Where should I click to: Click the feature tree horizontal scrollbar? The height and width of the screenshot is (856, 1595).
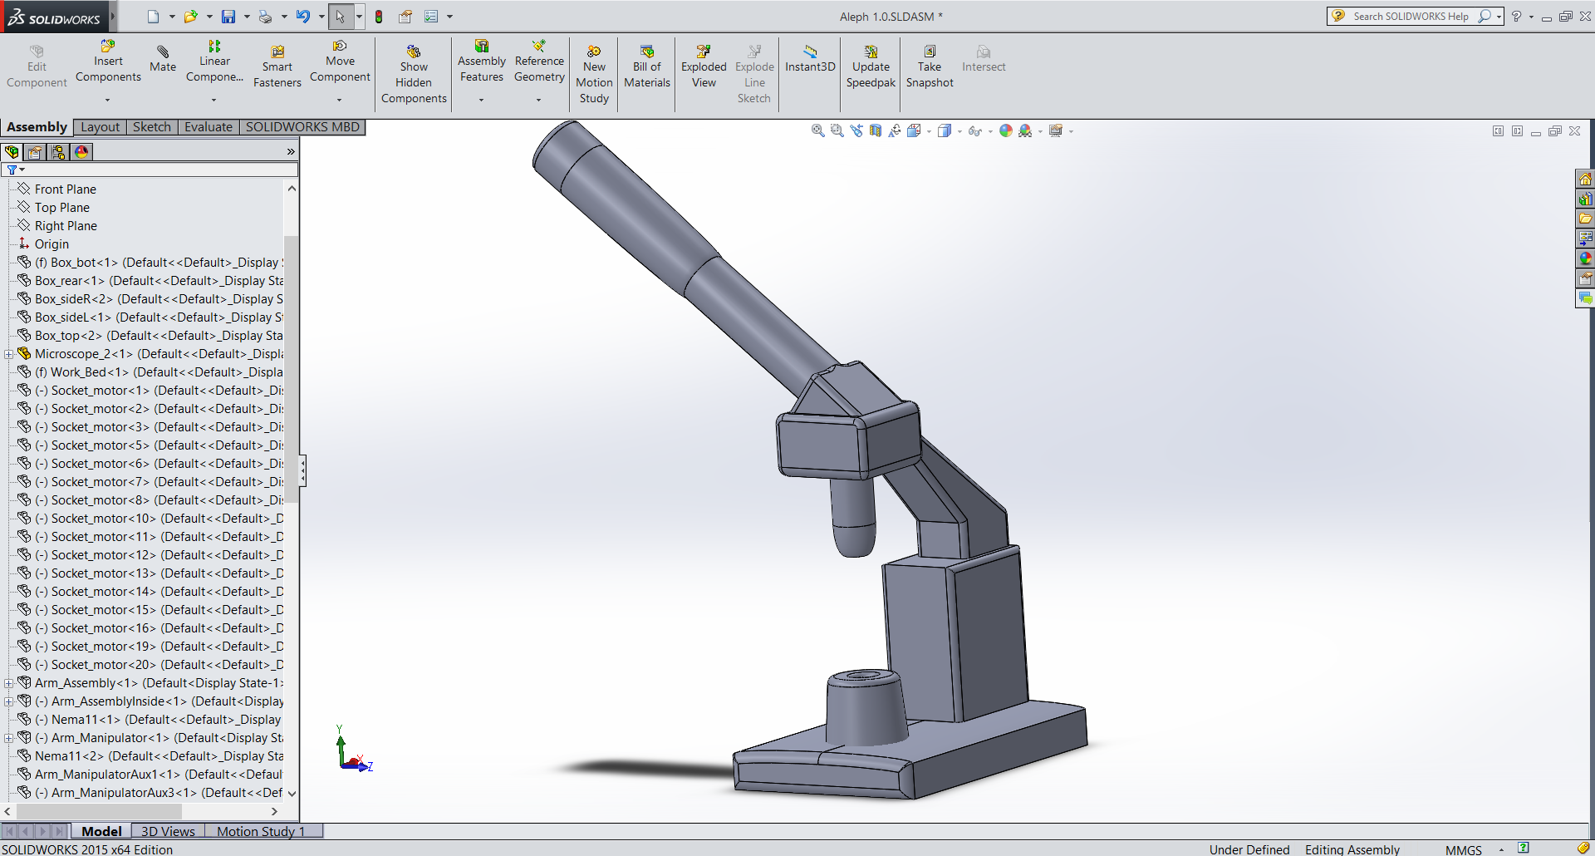point(98,811)
